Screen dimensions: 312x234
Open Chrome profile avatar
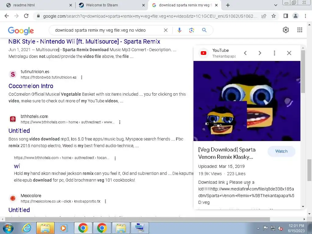296,16
